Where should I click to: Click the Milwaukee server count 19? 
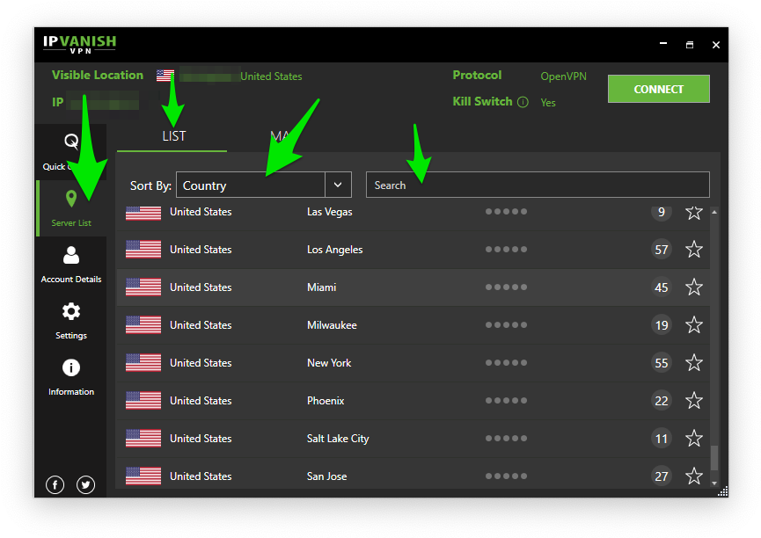point(662,325)
